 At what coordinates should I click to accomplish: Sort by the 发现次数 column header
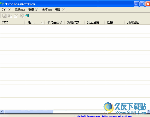coord(75,22)
